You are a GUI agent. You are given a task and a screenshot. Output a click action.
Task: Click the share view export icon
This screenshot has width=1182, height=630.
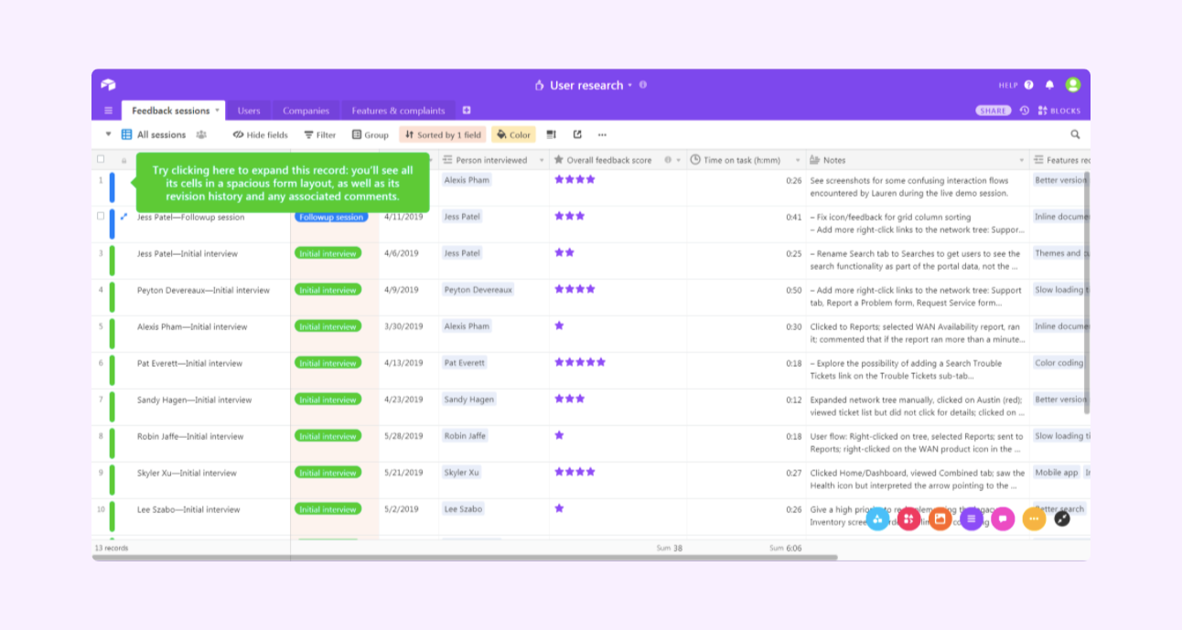click(x=577, y=134)
